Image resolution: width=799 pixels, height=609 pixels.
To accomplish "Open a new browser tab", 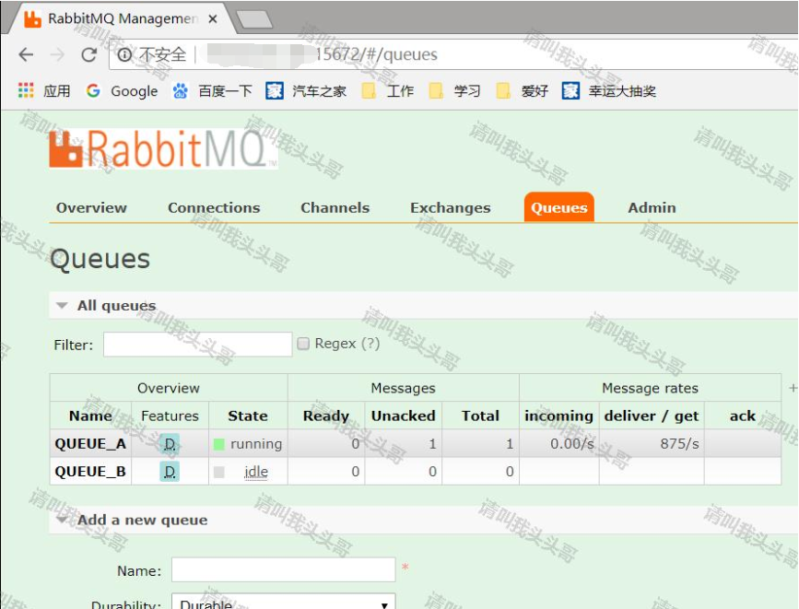I will [254, 19].
